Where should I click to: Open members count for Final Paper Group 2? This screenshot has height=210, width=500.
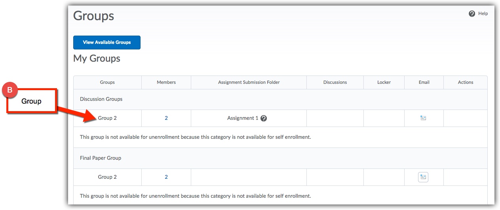(166, 177)
